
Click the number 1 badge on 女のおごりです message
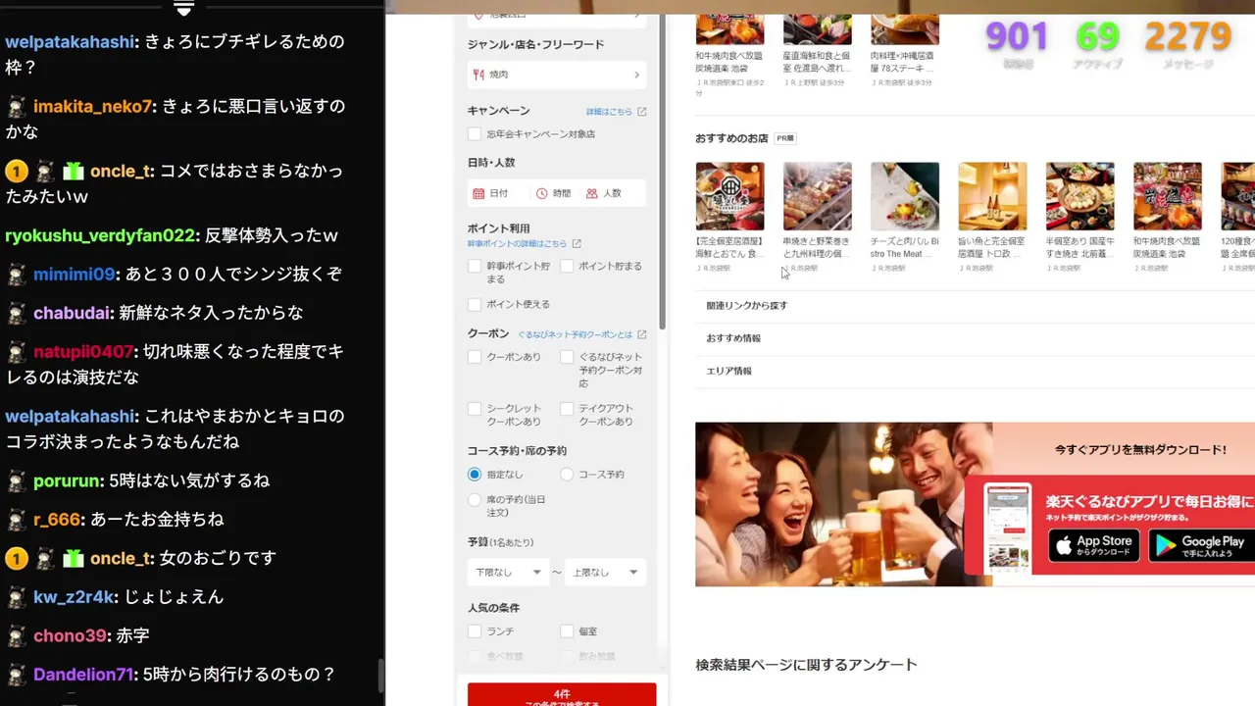(16, 559)
